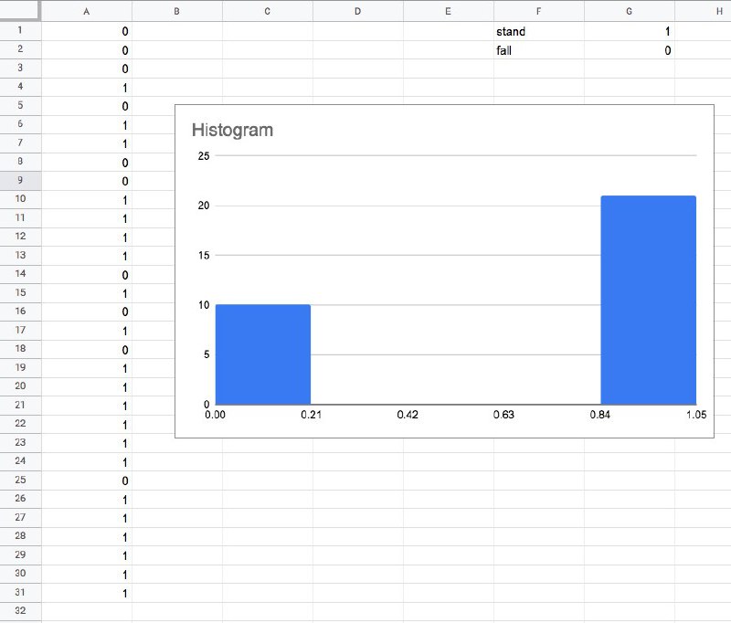Click the tall right histogram bar
Image resolution: width=731 pixels, height=623 pixels.
[648, 300]
